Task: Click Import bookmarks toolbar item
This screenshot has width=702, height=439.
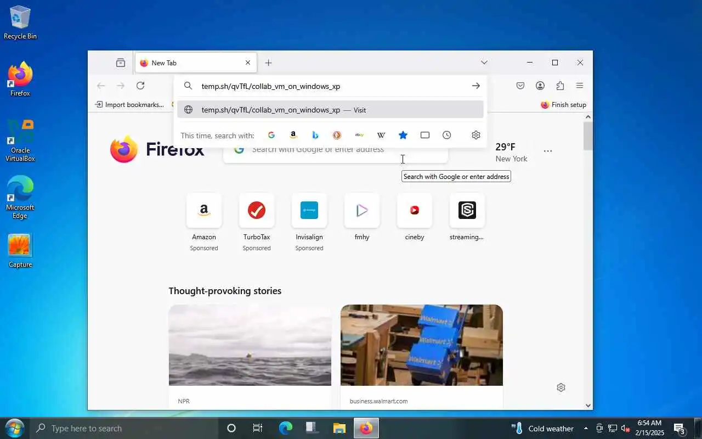Action: [129, 105]
